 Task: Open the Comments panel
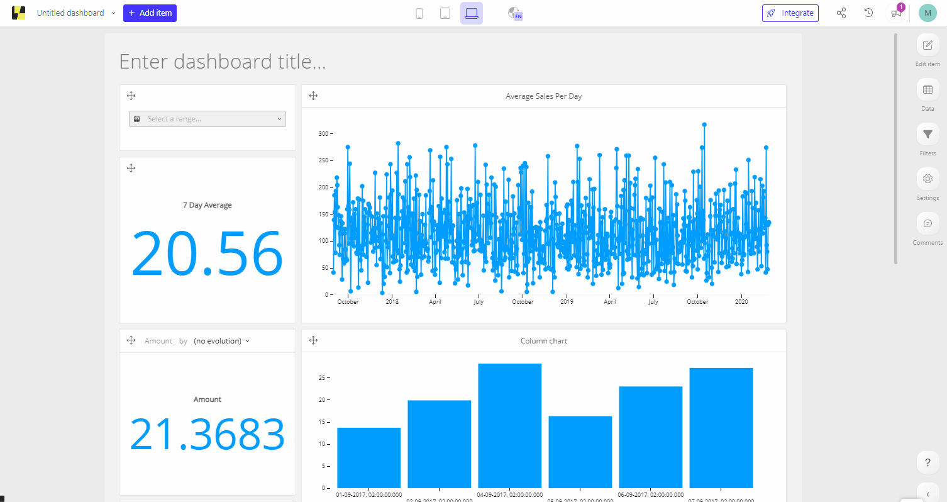928,223
